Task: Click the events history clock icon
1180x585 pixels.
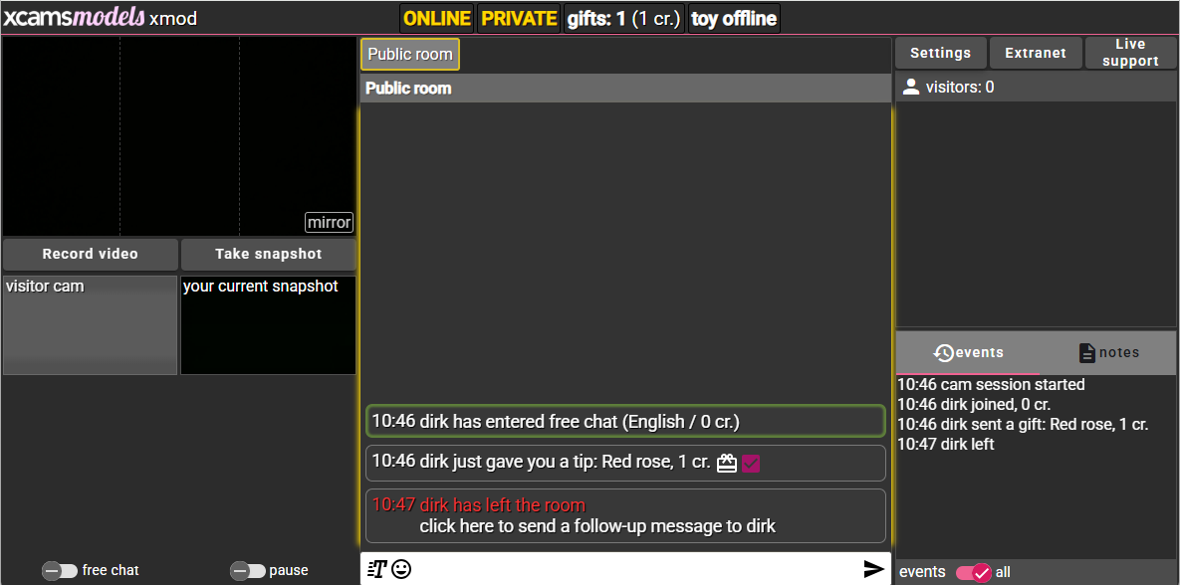Action: (x=944, y=352)
